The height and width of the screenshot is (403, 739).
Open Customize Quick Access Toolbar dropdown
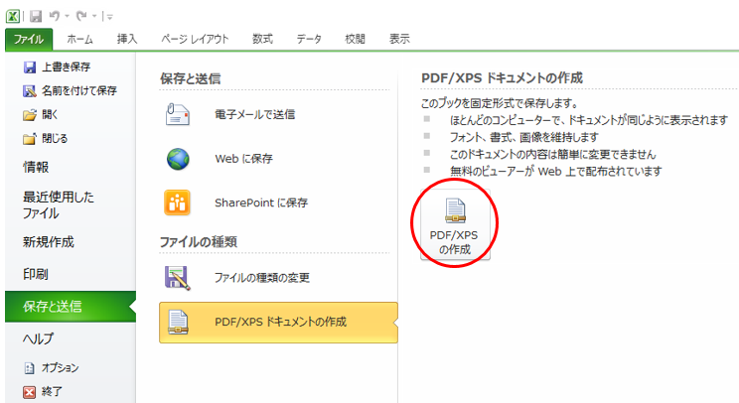click(x=109, y=17)
